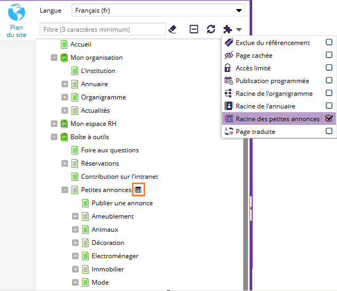Expand the Immobilier category node
This screenshot has width=337, height=291.
click(75, 269)
